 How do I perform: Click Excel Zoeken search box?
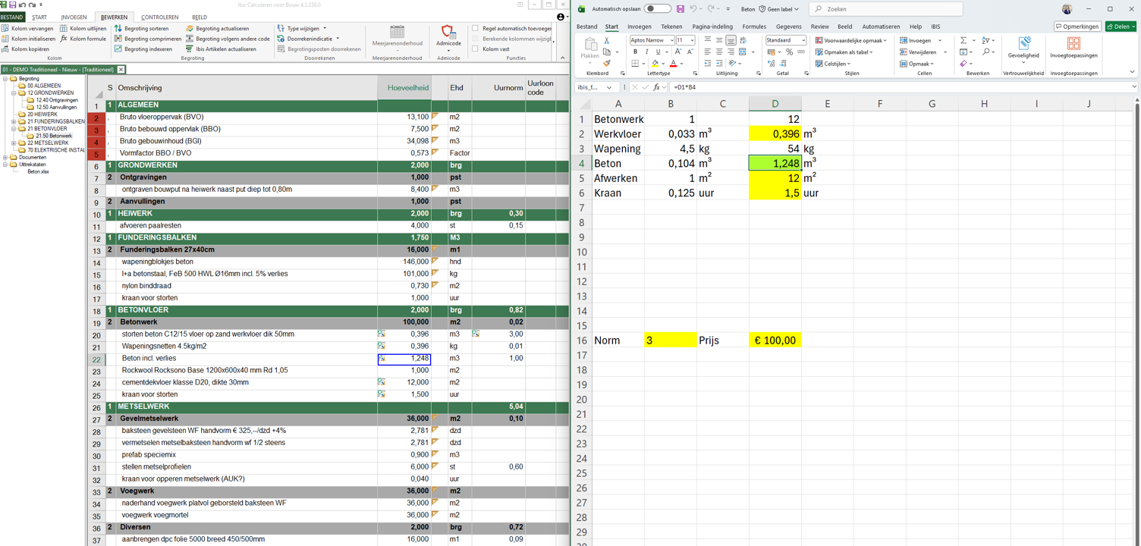tap(885, 9)
